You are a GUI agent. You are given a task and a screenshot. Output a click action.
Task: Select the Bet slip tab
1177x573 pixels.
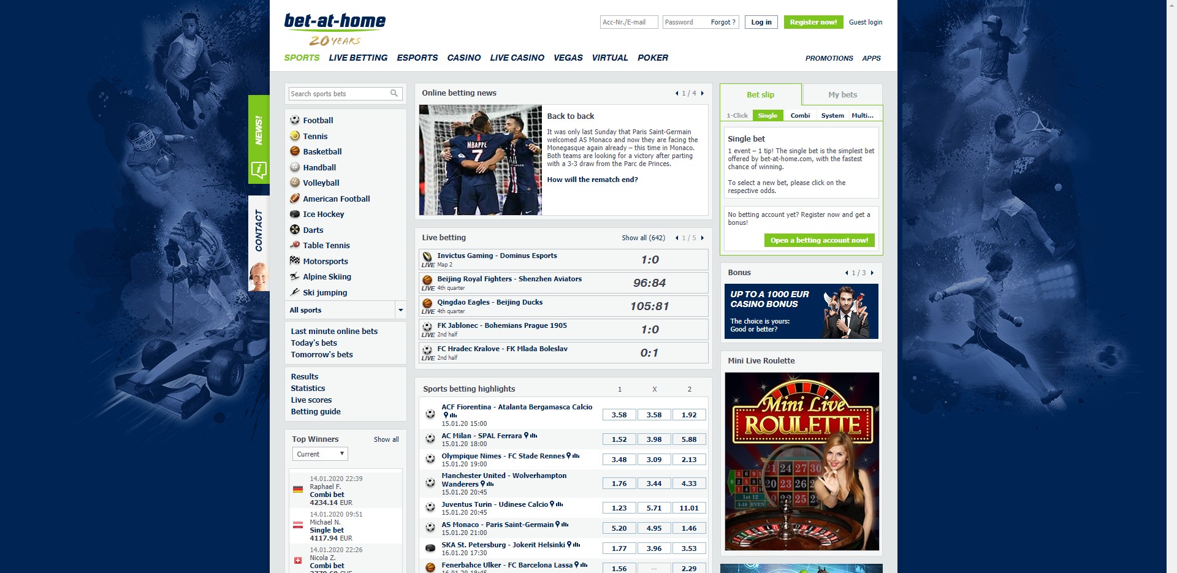[x=760, y=94]
